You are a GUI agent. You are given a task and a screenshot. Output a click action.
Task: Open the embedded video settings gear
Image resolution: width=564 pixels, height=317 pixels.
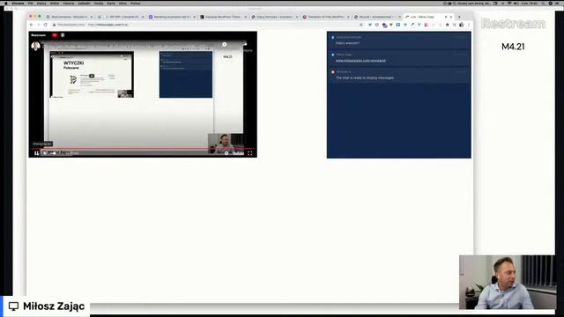(226, 153)
